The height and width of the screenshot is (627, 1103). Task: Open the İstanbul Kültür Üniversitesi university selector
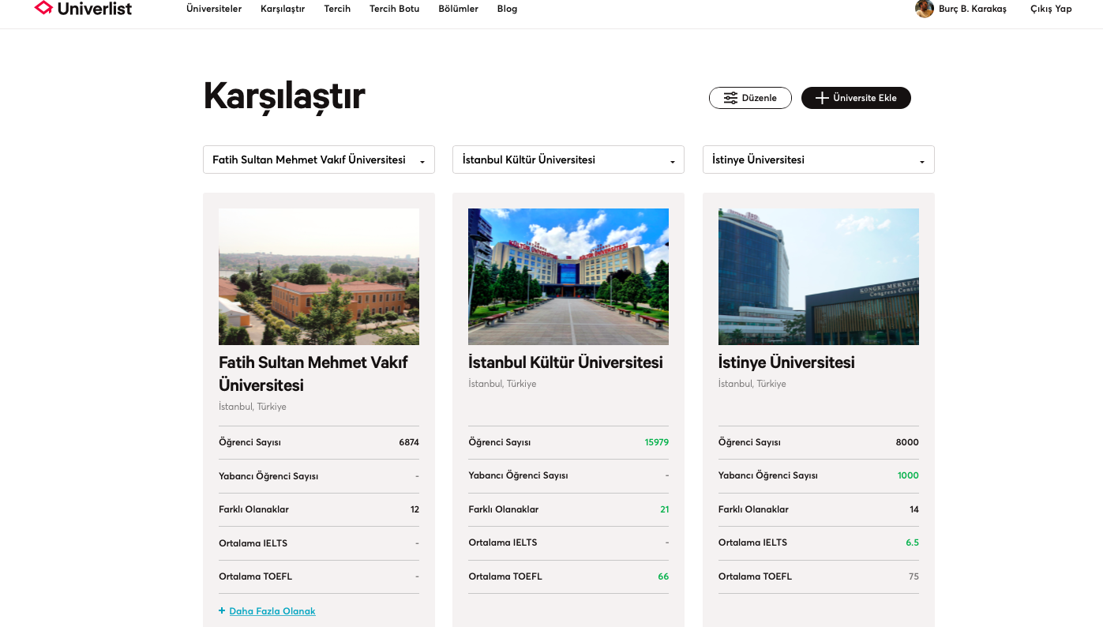click(568, 159)
